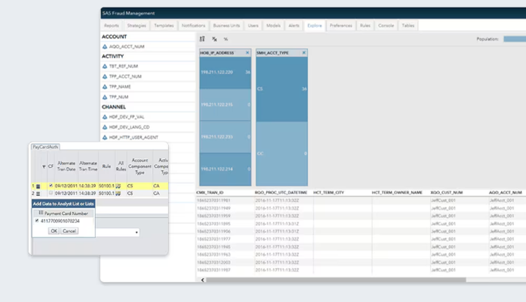The height and width of the screenshot is (302, 526).
Task: Select the TPP_NAME variable icon
Action: (x=105, y=87)
